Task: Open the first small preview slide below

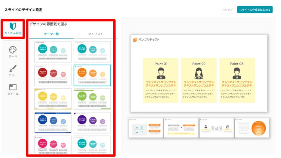Action: [146, 128]
